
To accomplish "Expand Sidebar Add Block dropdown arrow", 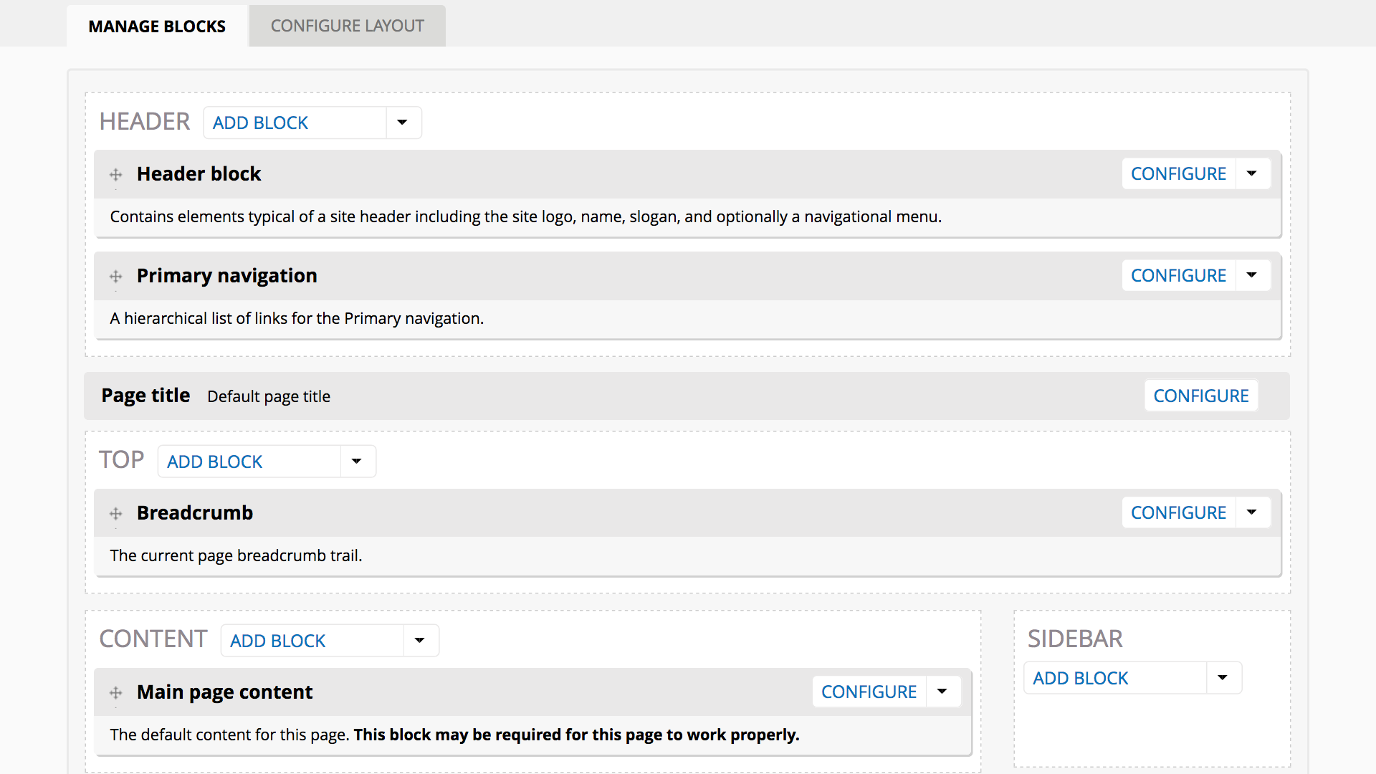I will [1223, 678].
